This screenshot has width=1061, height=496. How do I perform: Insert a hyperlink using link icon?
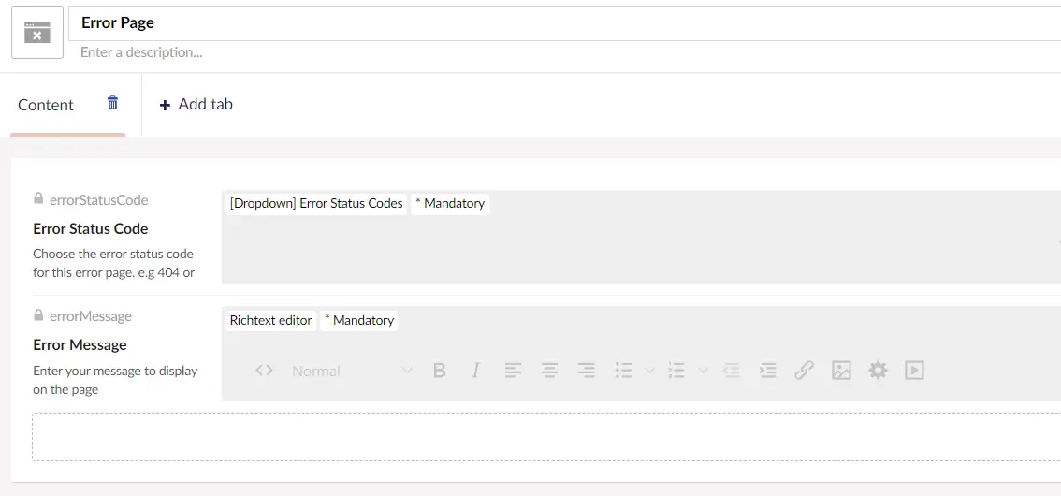(x=804, y=371)
